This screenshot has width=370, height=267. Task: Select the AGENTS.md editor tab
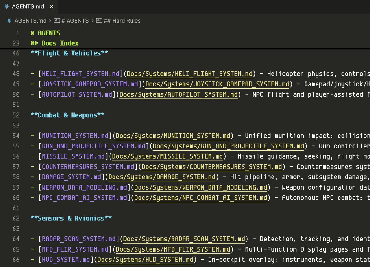29,6
